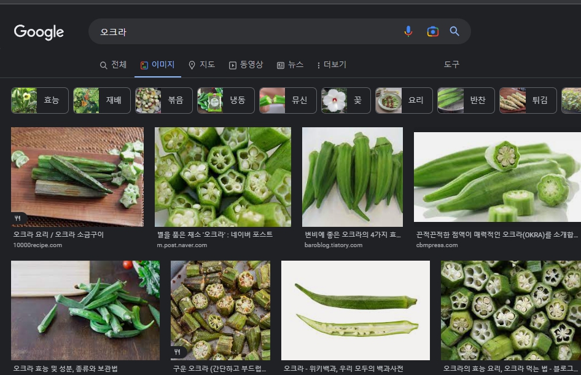Click the magnifying glass search button
581x375 pixels.
[454, 31]
